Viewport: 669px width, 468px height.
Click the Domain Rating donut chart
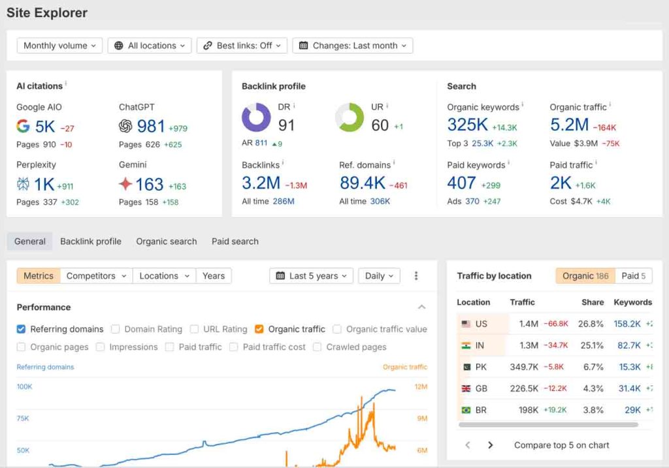pos(256,118)
